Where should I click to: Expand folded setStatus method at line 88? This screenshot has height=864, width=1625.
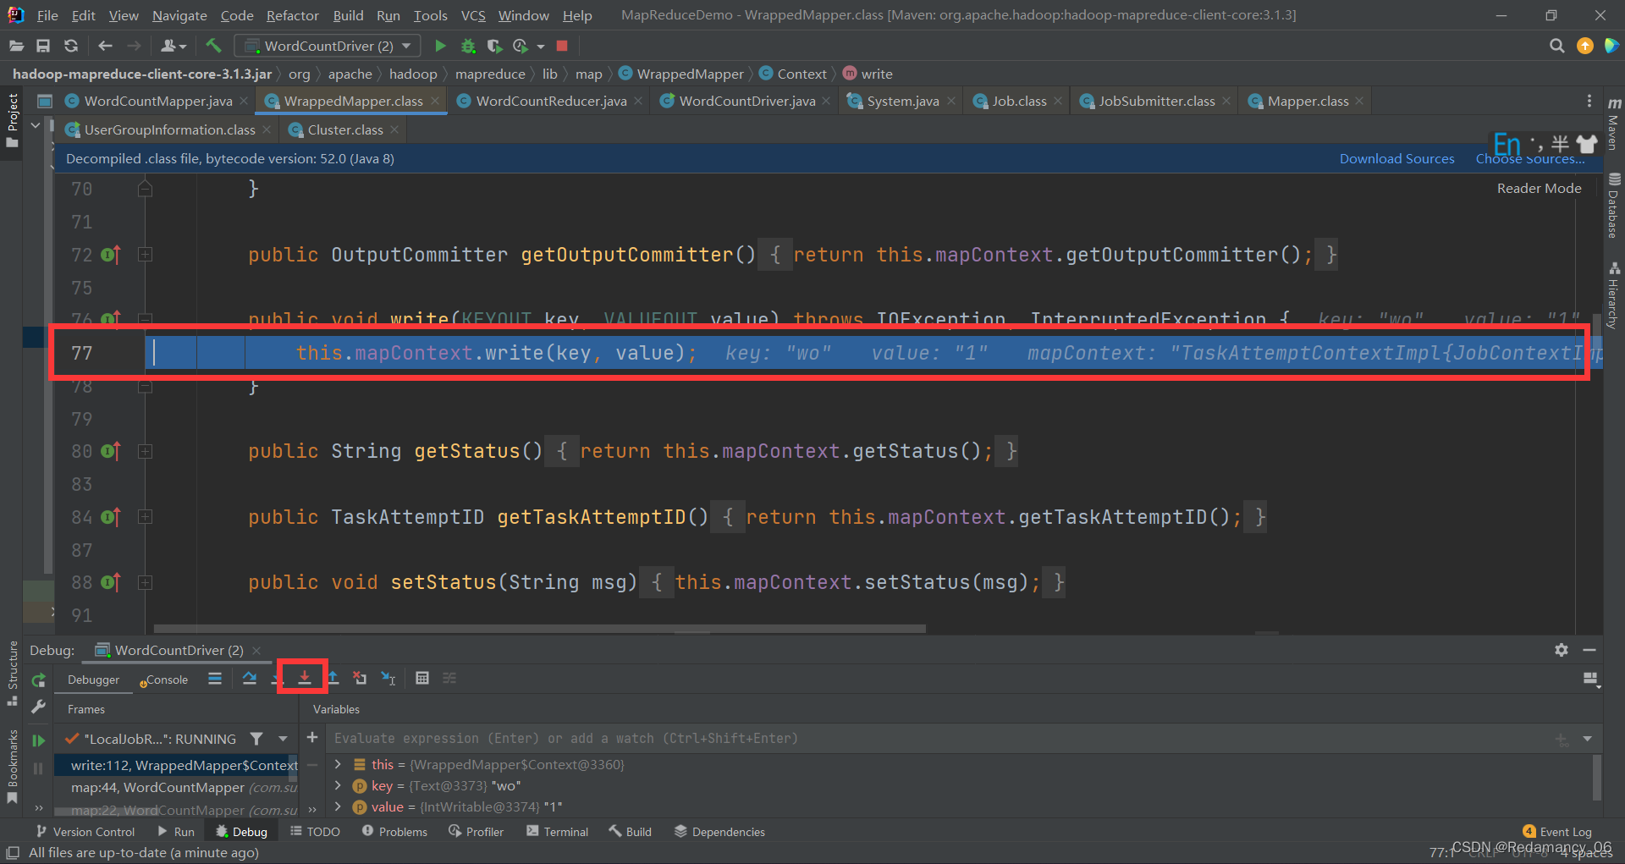(x=145, y=582)
